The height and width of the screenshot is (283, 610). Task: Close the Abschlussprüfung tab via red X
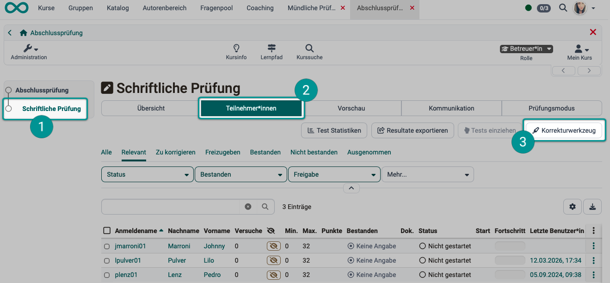tap(412, 8)
